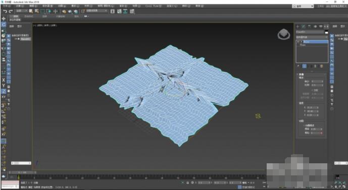The width and height of the screenshot is (348, 190).
Task: Open the Hierarchy tab of the command panel
Action: tap(309, 26)
